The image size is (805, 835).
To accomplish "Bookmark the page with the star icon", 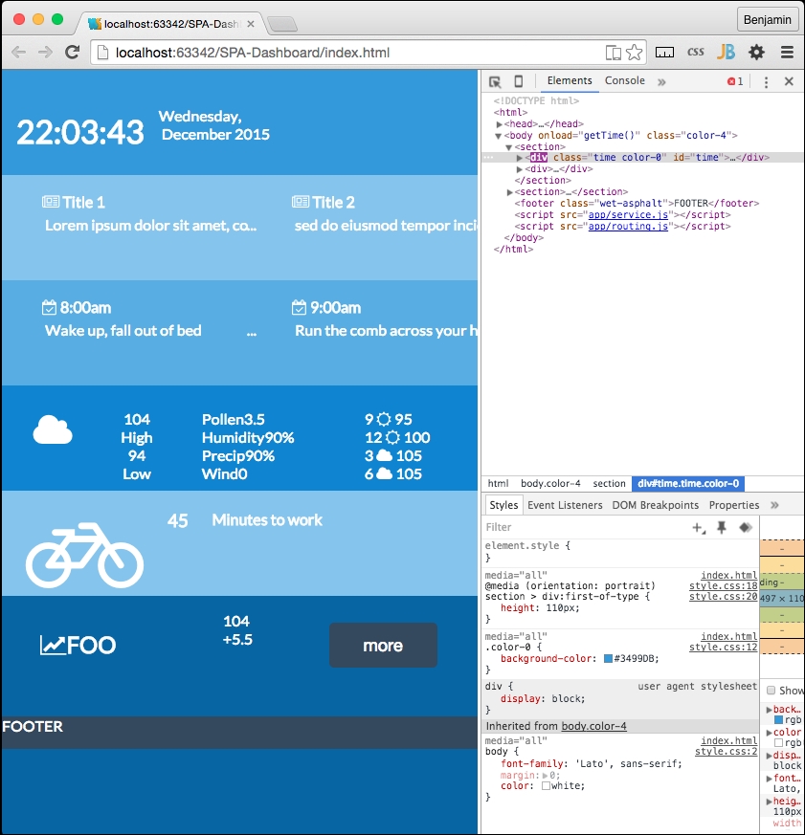I will [x=634, y=53].
